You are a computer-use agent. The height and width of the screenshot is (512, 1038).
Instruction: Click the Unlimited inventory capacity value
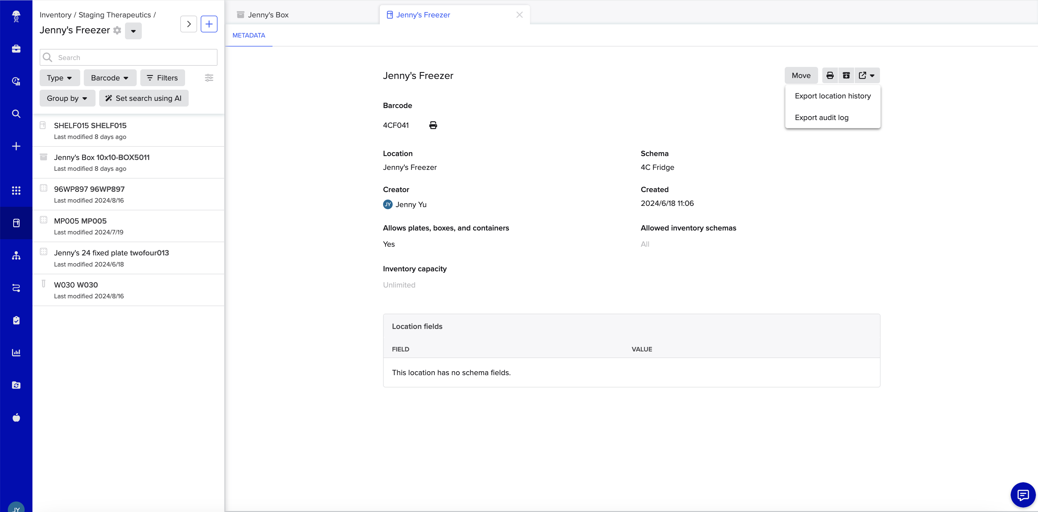[x=399, y=285]
